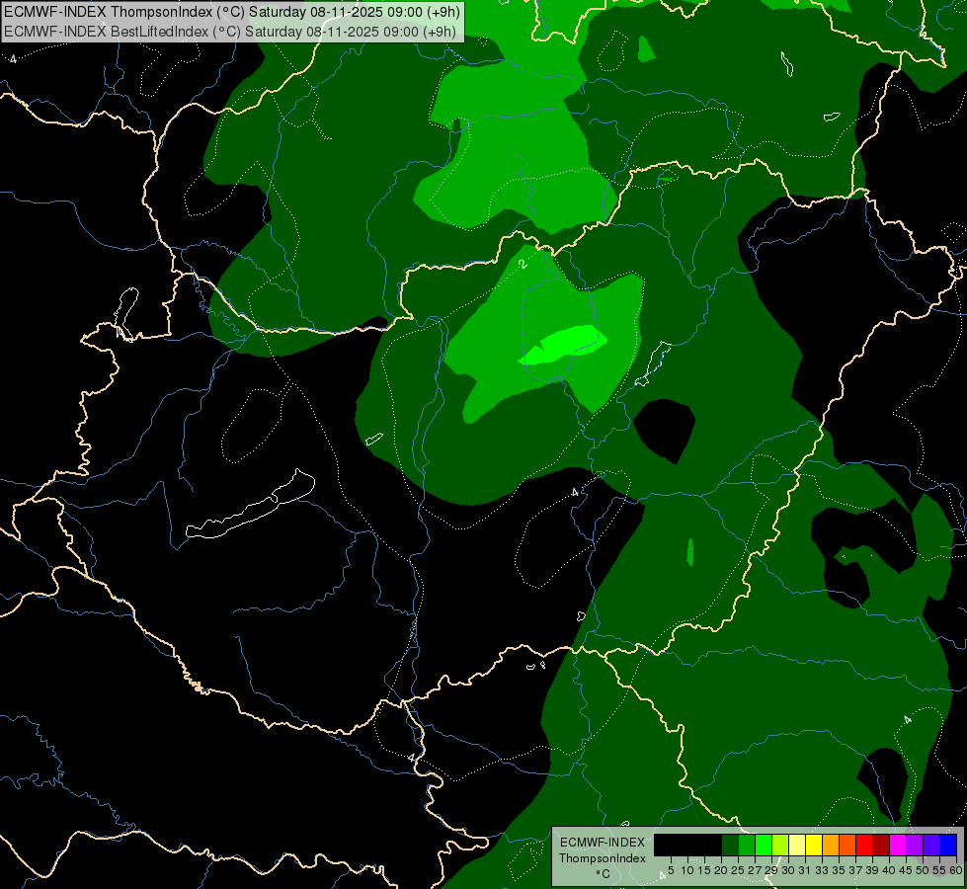This screenshot has width=967, height=889.
Task: Select the yellow-green 29-30 legend swatch
Action: click(780, 845)
